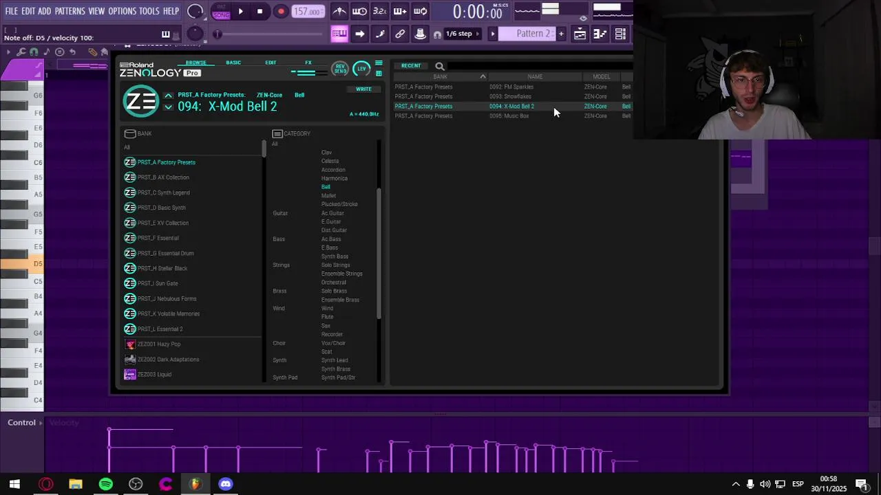The image size is (881, 495).
Task: Toggle typing keyboard to piano icon
Action: (165, 34)
